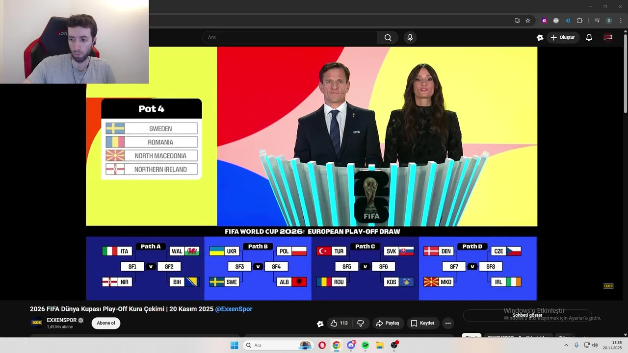Open Opera from the taskbar
The width and height of the screenshot is (628, 353).
click(322, 345)
